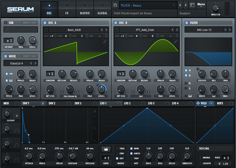Switch to the MATRIX tab
This screenshot has height=168, width=236.
pos(85,9)
